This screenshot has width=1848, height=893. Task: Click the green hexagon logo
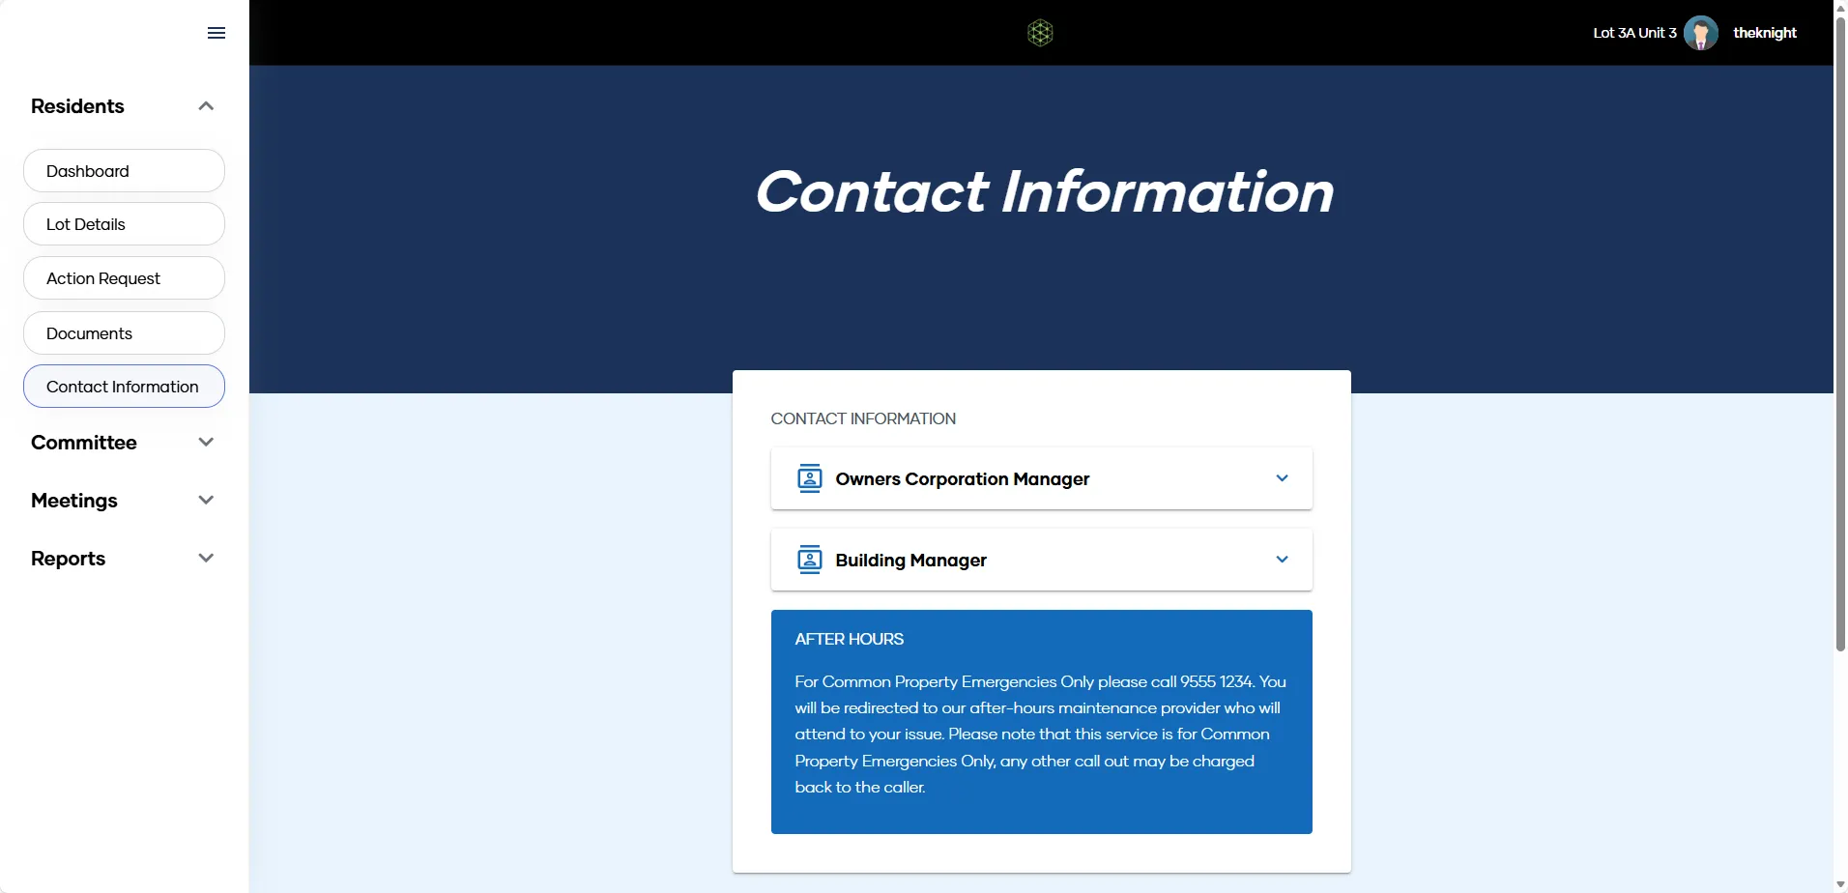(x=1040, y=33)
